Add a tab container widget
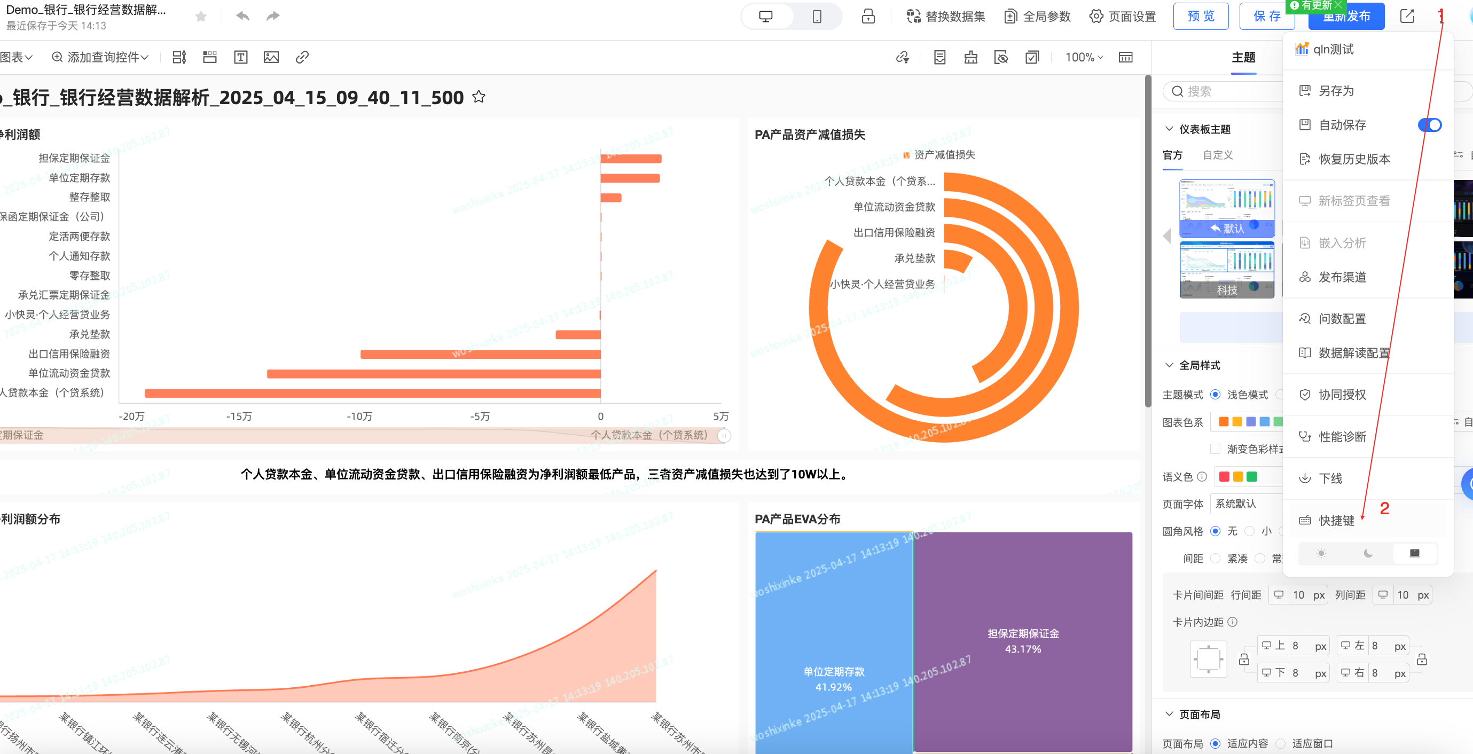 click(210, 57)
